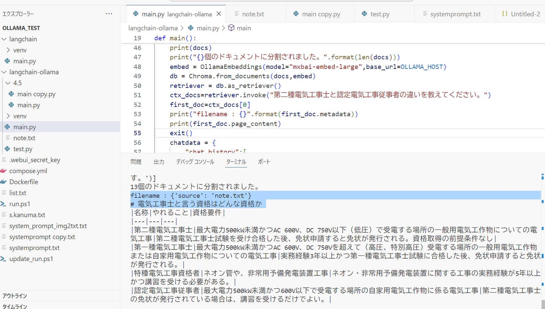
Task: Click terminal line "filename : {'source': 'note.txt'}"
Action: pyautogui.click(x=191, y=195)
